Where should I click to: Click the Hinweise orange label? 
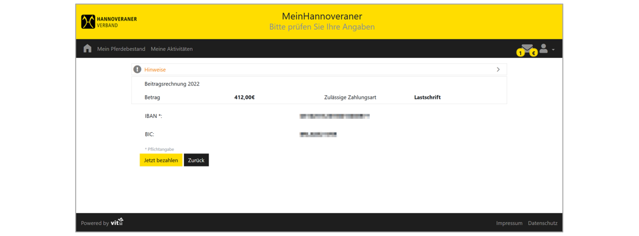point(155,69)
